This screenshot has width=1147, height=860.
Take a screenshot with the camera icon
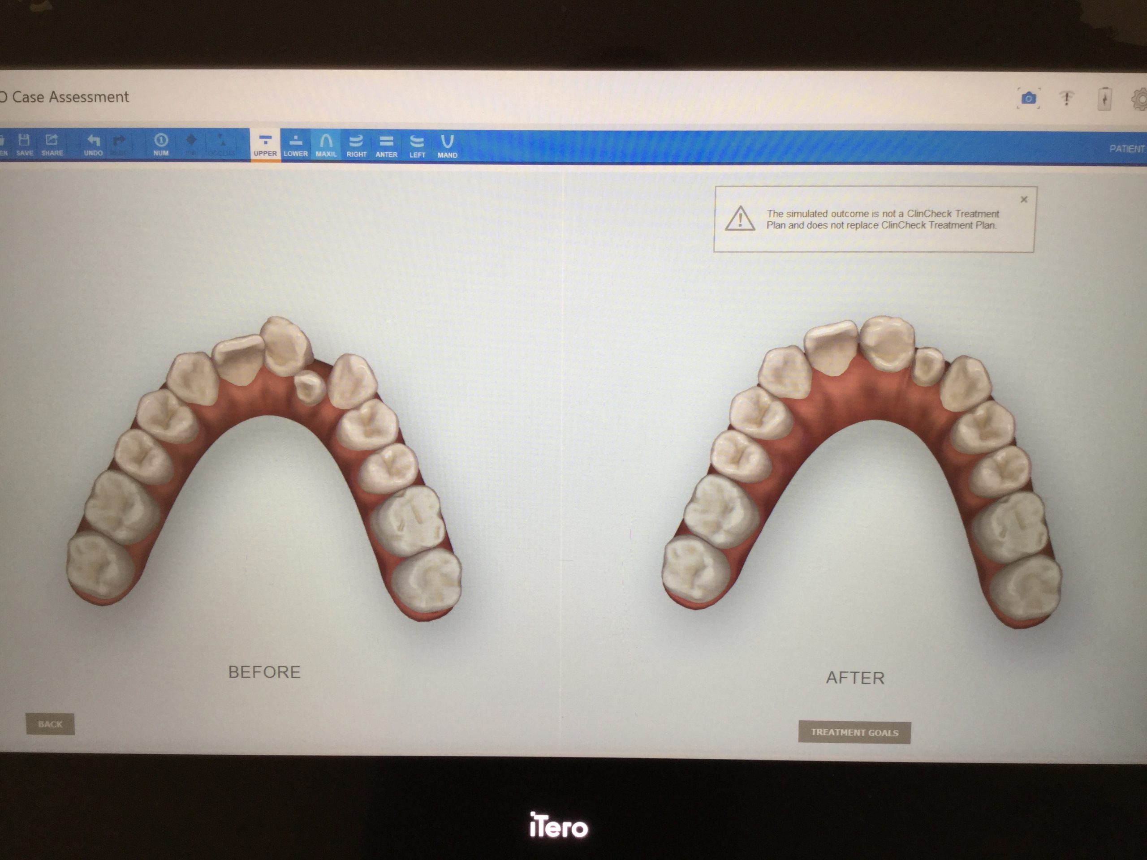pyautogui.click(x=1029, y=98)
